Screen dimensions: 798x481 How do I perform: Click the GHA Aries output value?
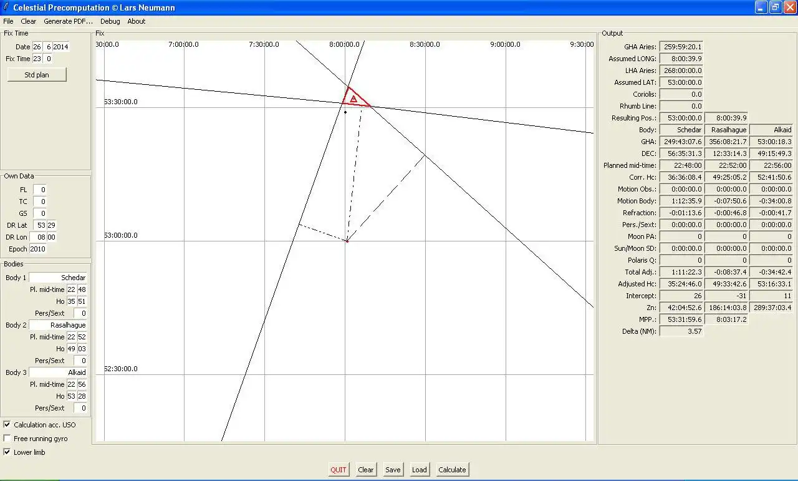tap(681, 47)
